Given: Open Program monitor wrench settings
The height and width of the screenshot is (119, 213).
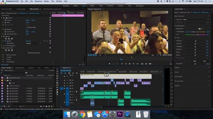Looking at the screenshot, I should 160,55.
